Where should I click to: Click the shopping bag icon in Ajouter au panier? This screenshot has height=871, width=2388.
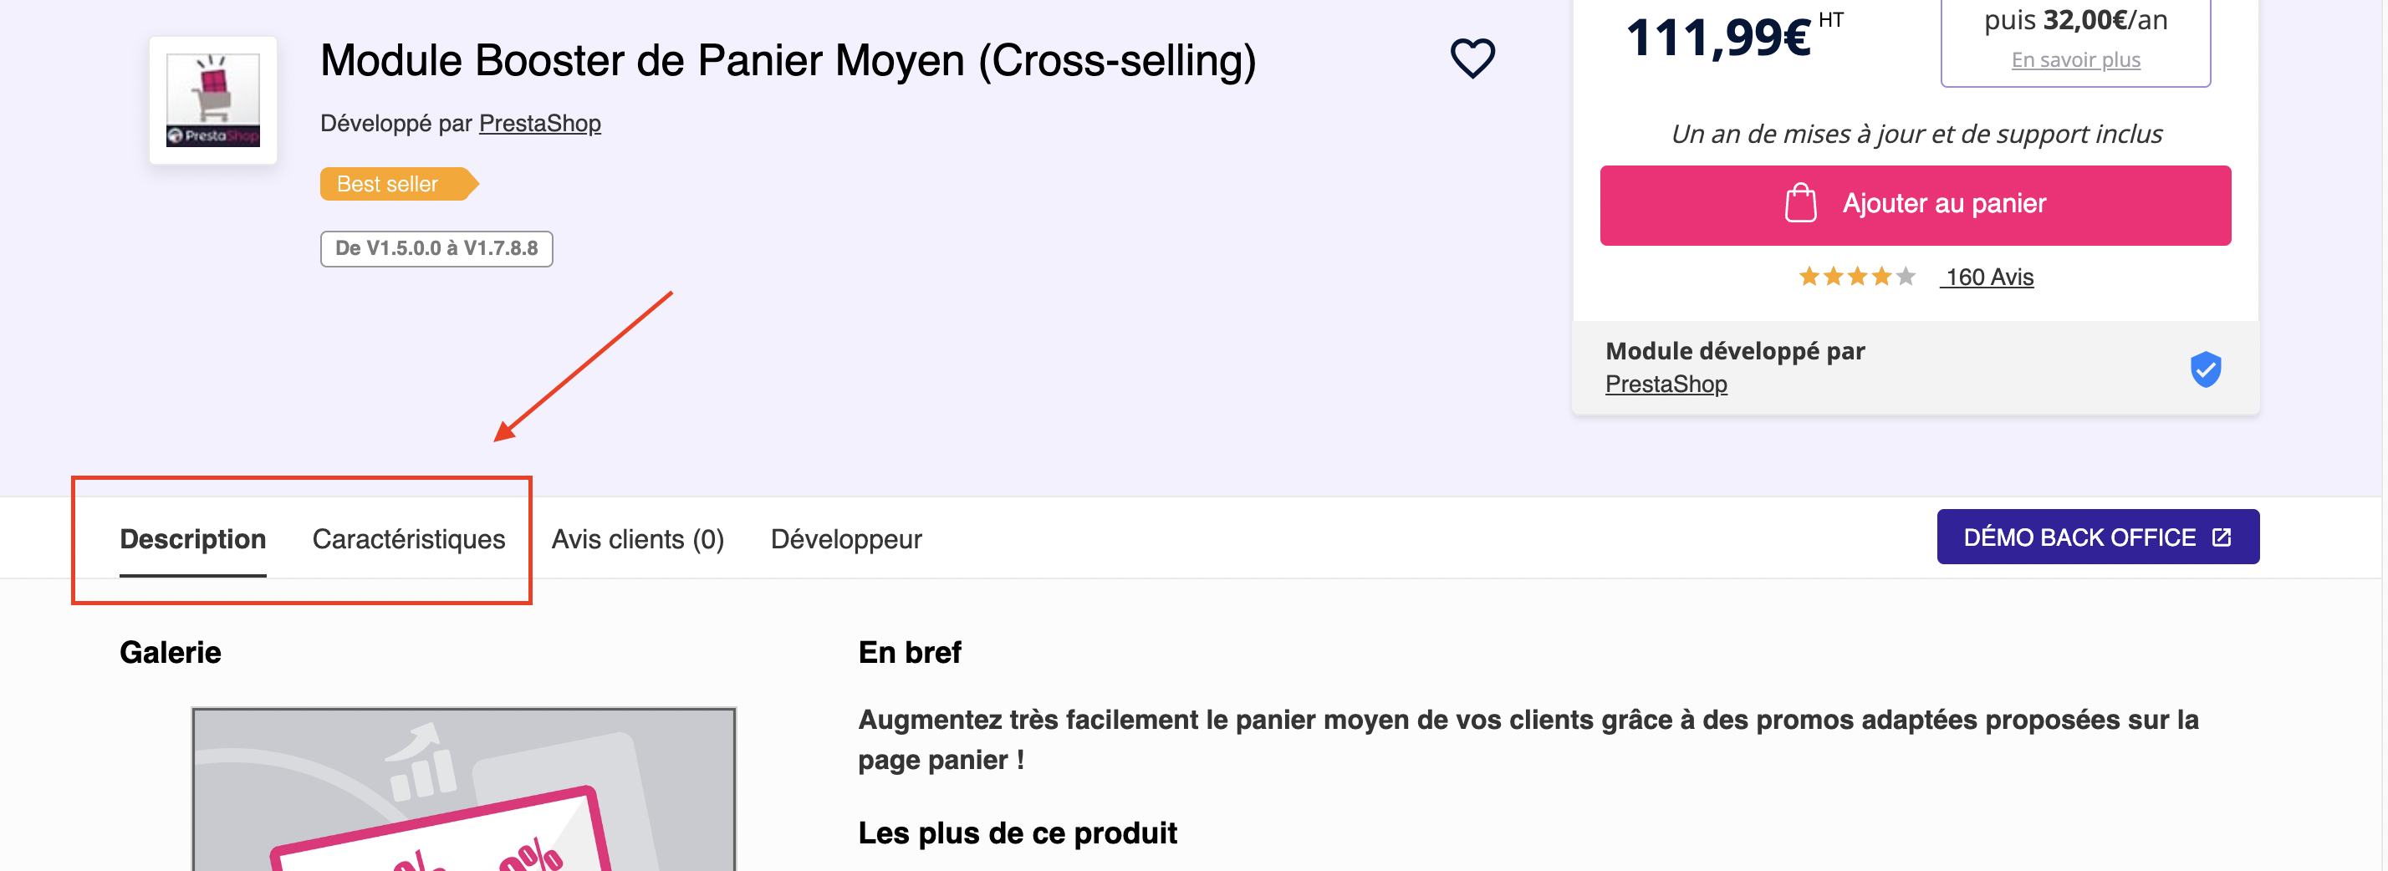1800,203
